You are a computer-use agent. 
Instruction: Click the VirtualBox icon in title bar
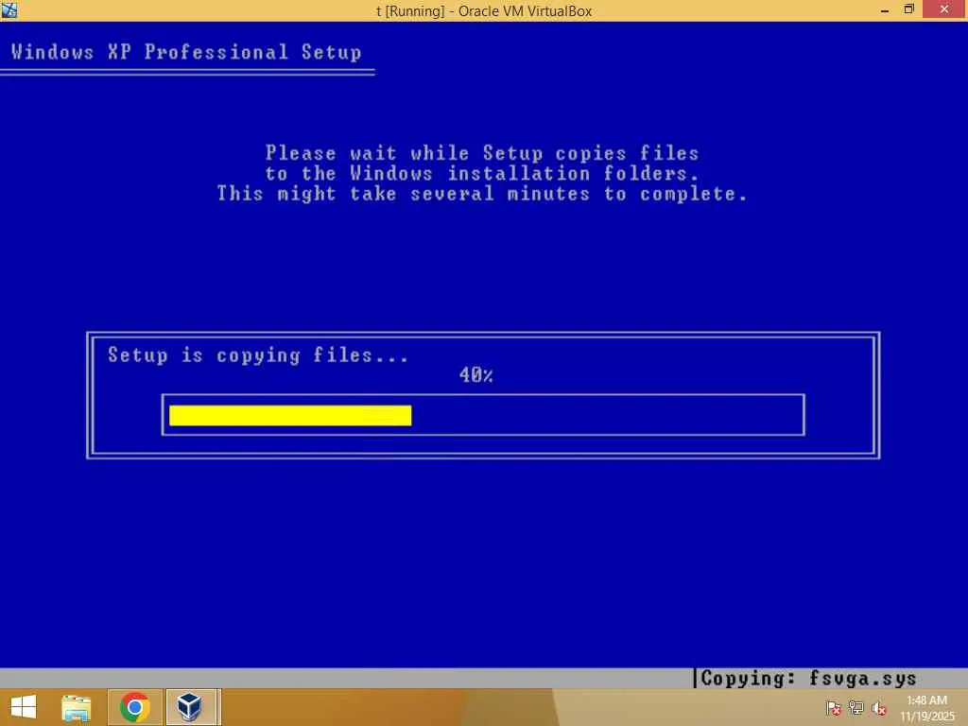(x=9, y=9)
